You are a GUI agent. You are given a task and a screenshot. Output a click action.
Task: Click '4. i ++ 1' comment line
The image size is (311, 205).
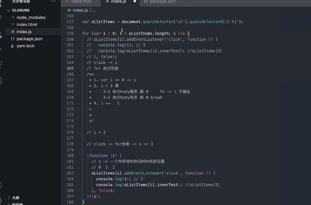click(107, 103)
